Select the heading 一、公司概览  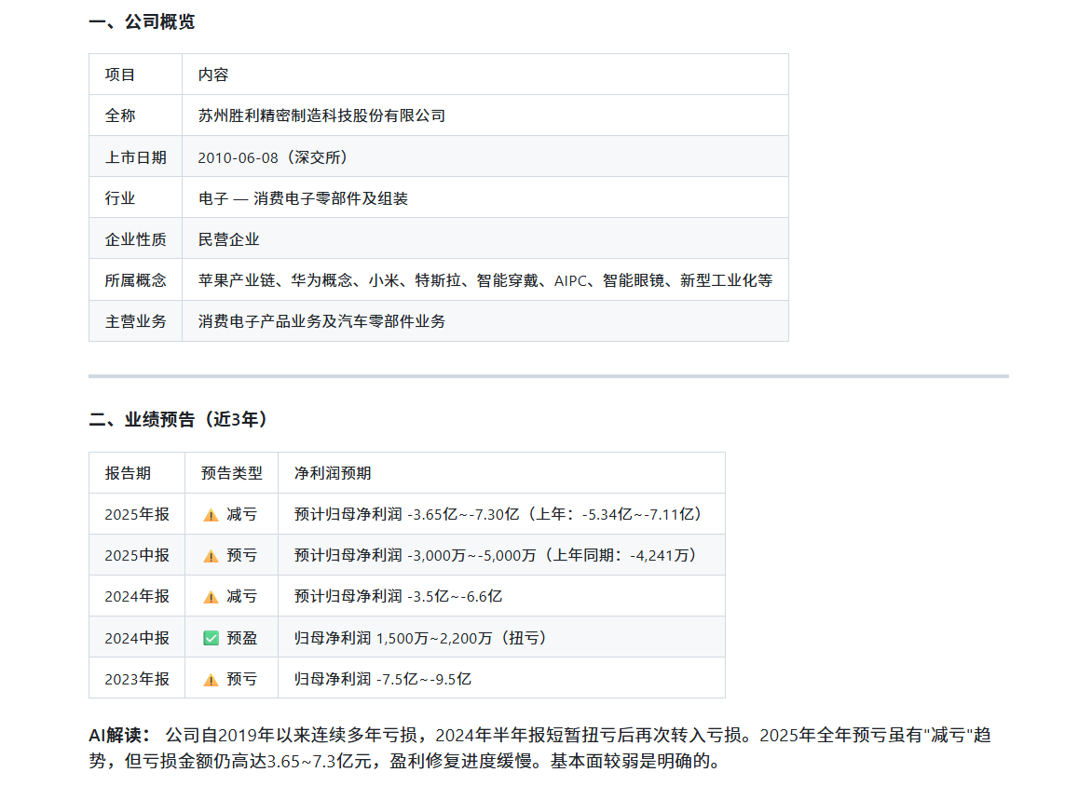tap(142, 22)
